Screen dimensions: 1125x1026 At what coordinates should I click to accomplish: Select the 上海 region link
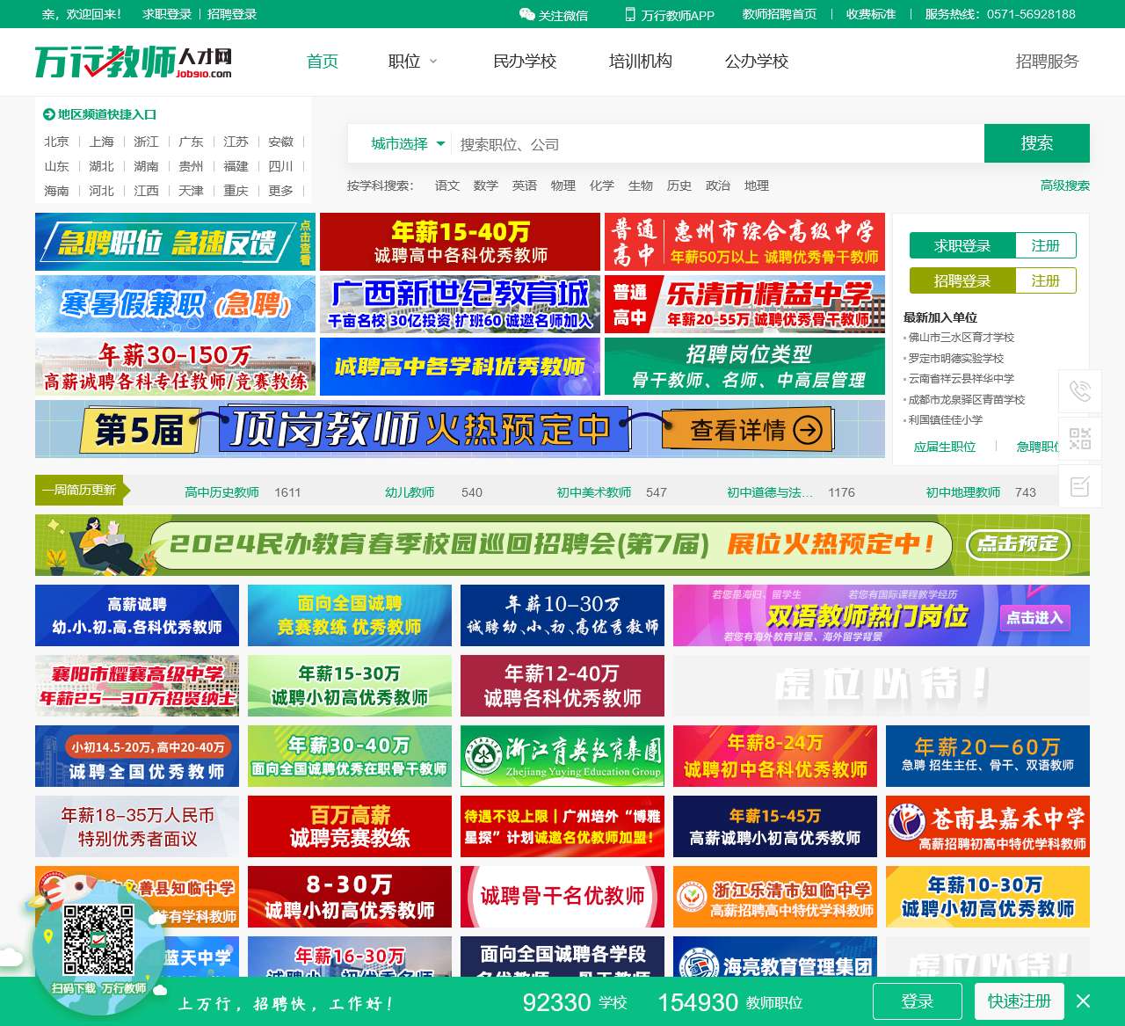[x=101, y=142]
